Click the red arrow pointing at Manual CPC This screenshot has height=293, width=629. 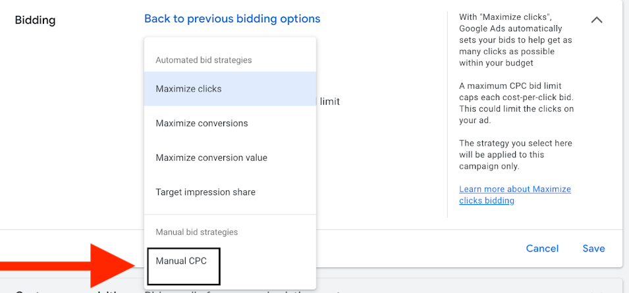[72, 265]
